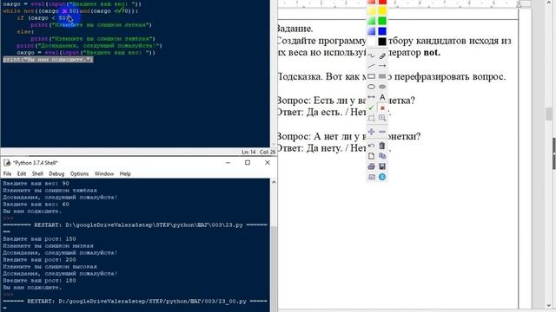556x312 pixels.
Task: Choose the dashed selection rectangle tool
Action: 371,118
